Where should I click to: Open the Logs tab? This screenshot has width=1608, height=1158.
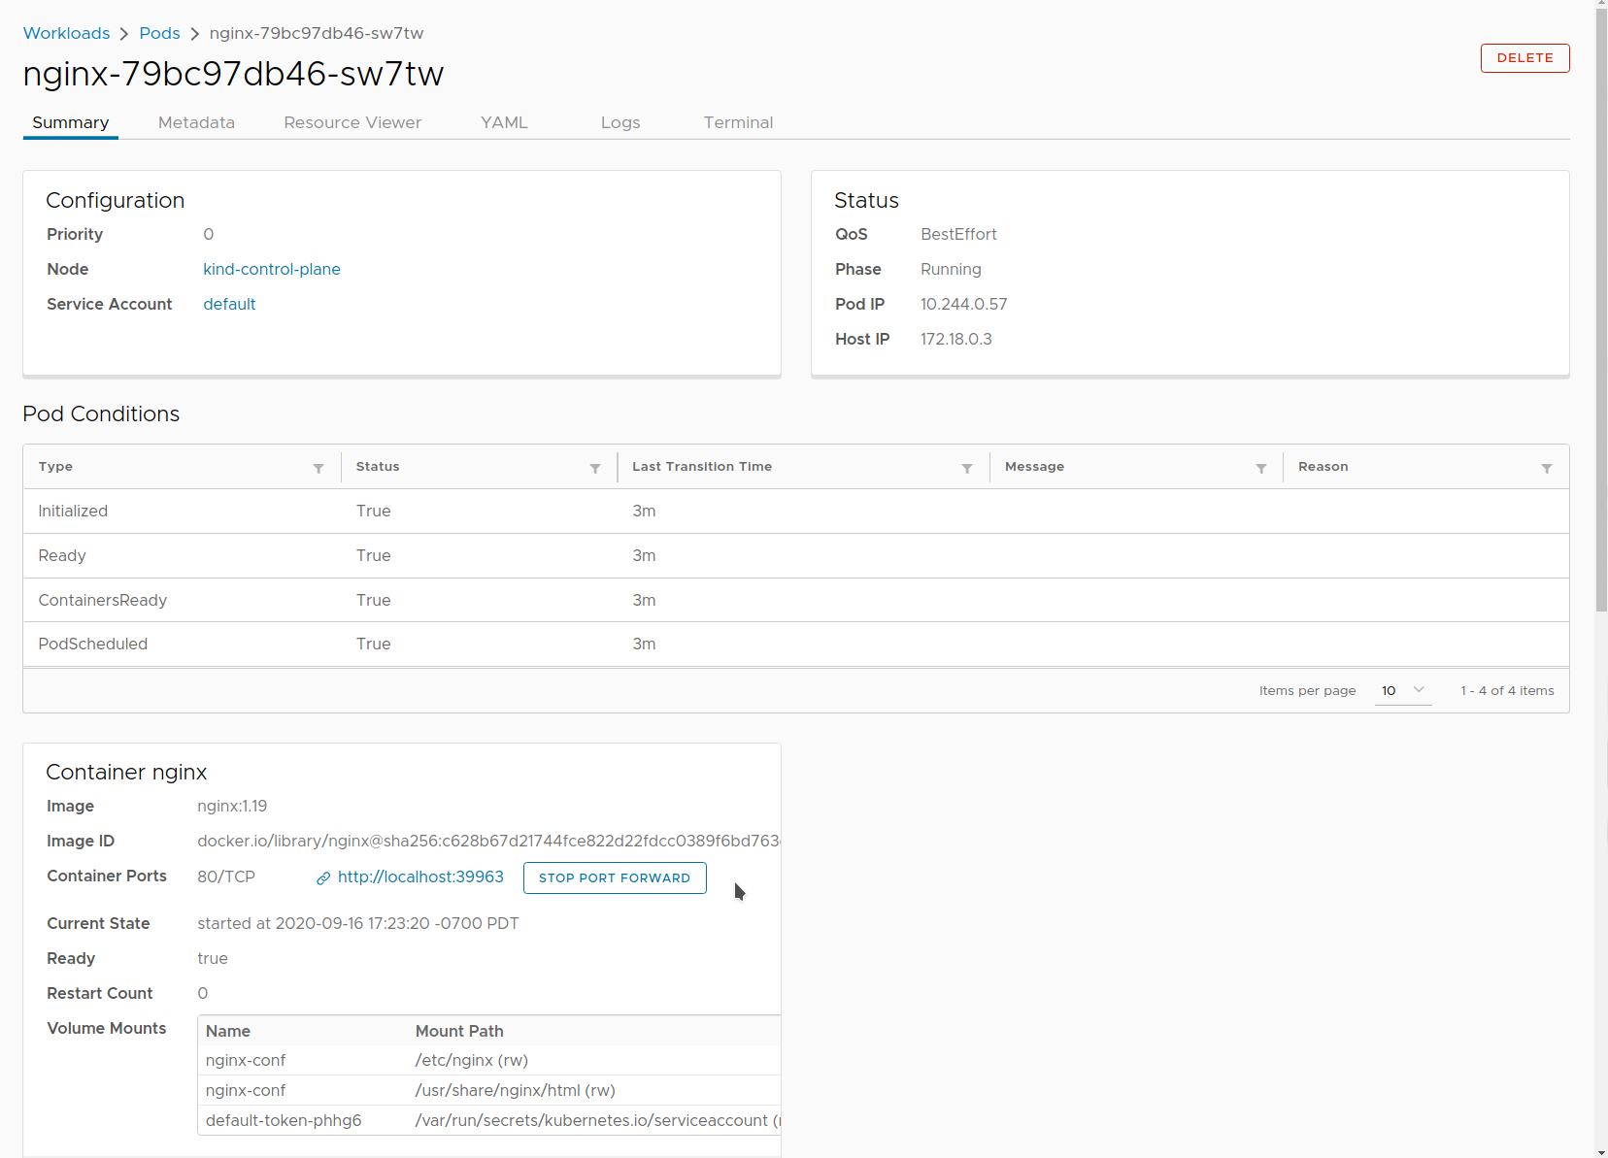click(x=620, y=123)
